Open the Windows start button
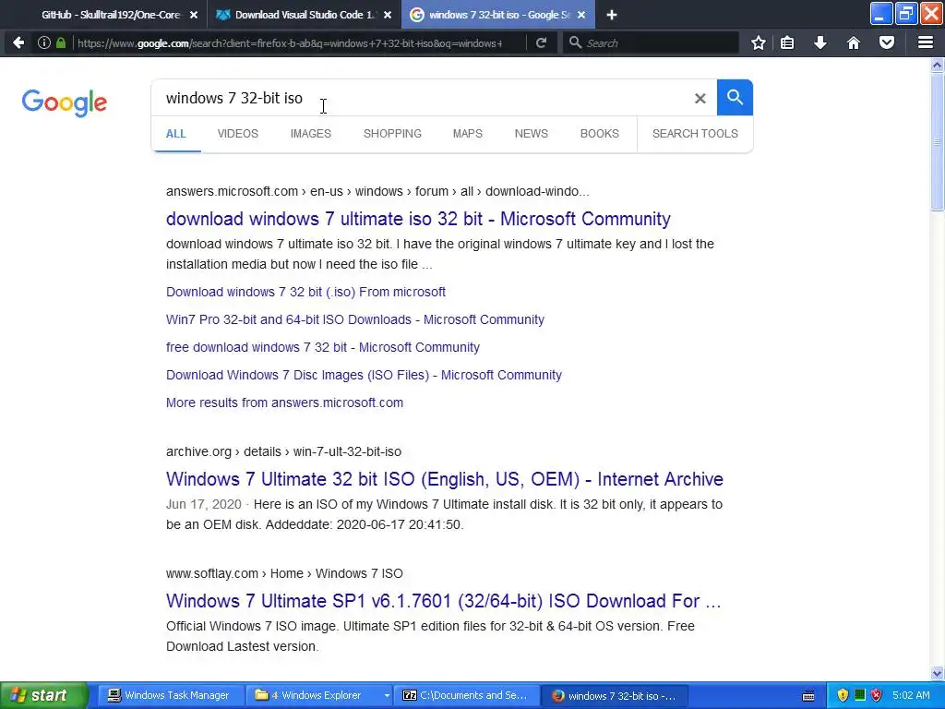 42,695
